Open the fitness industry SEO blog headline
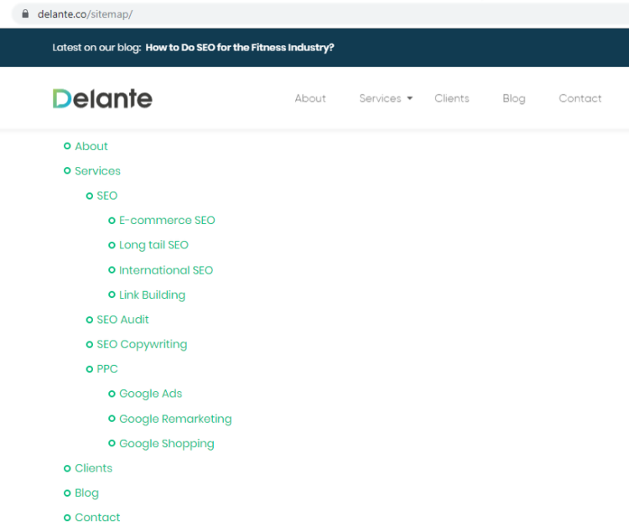 point(240,47)
